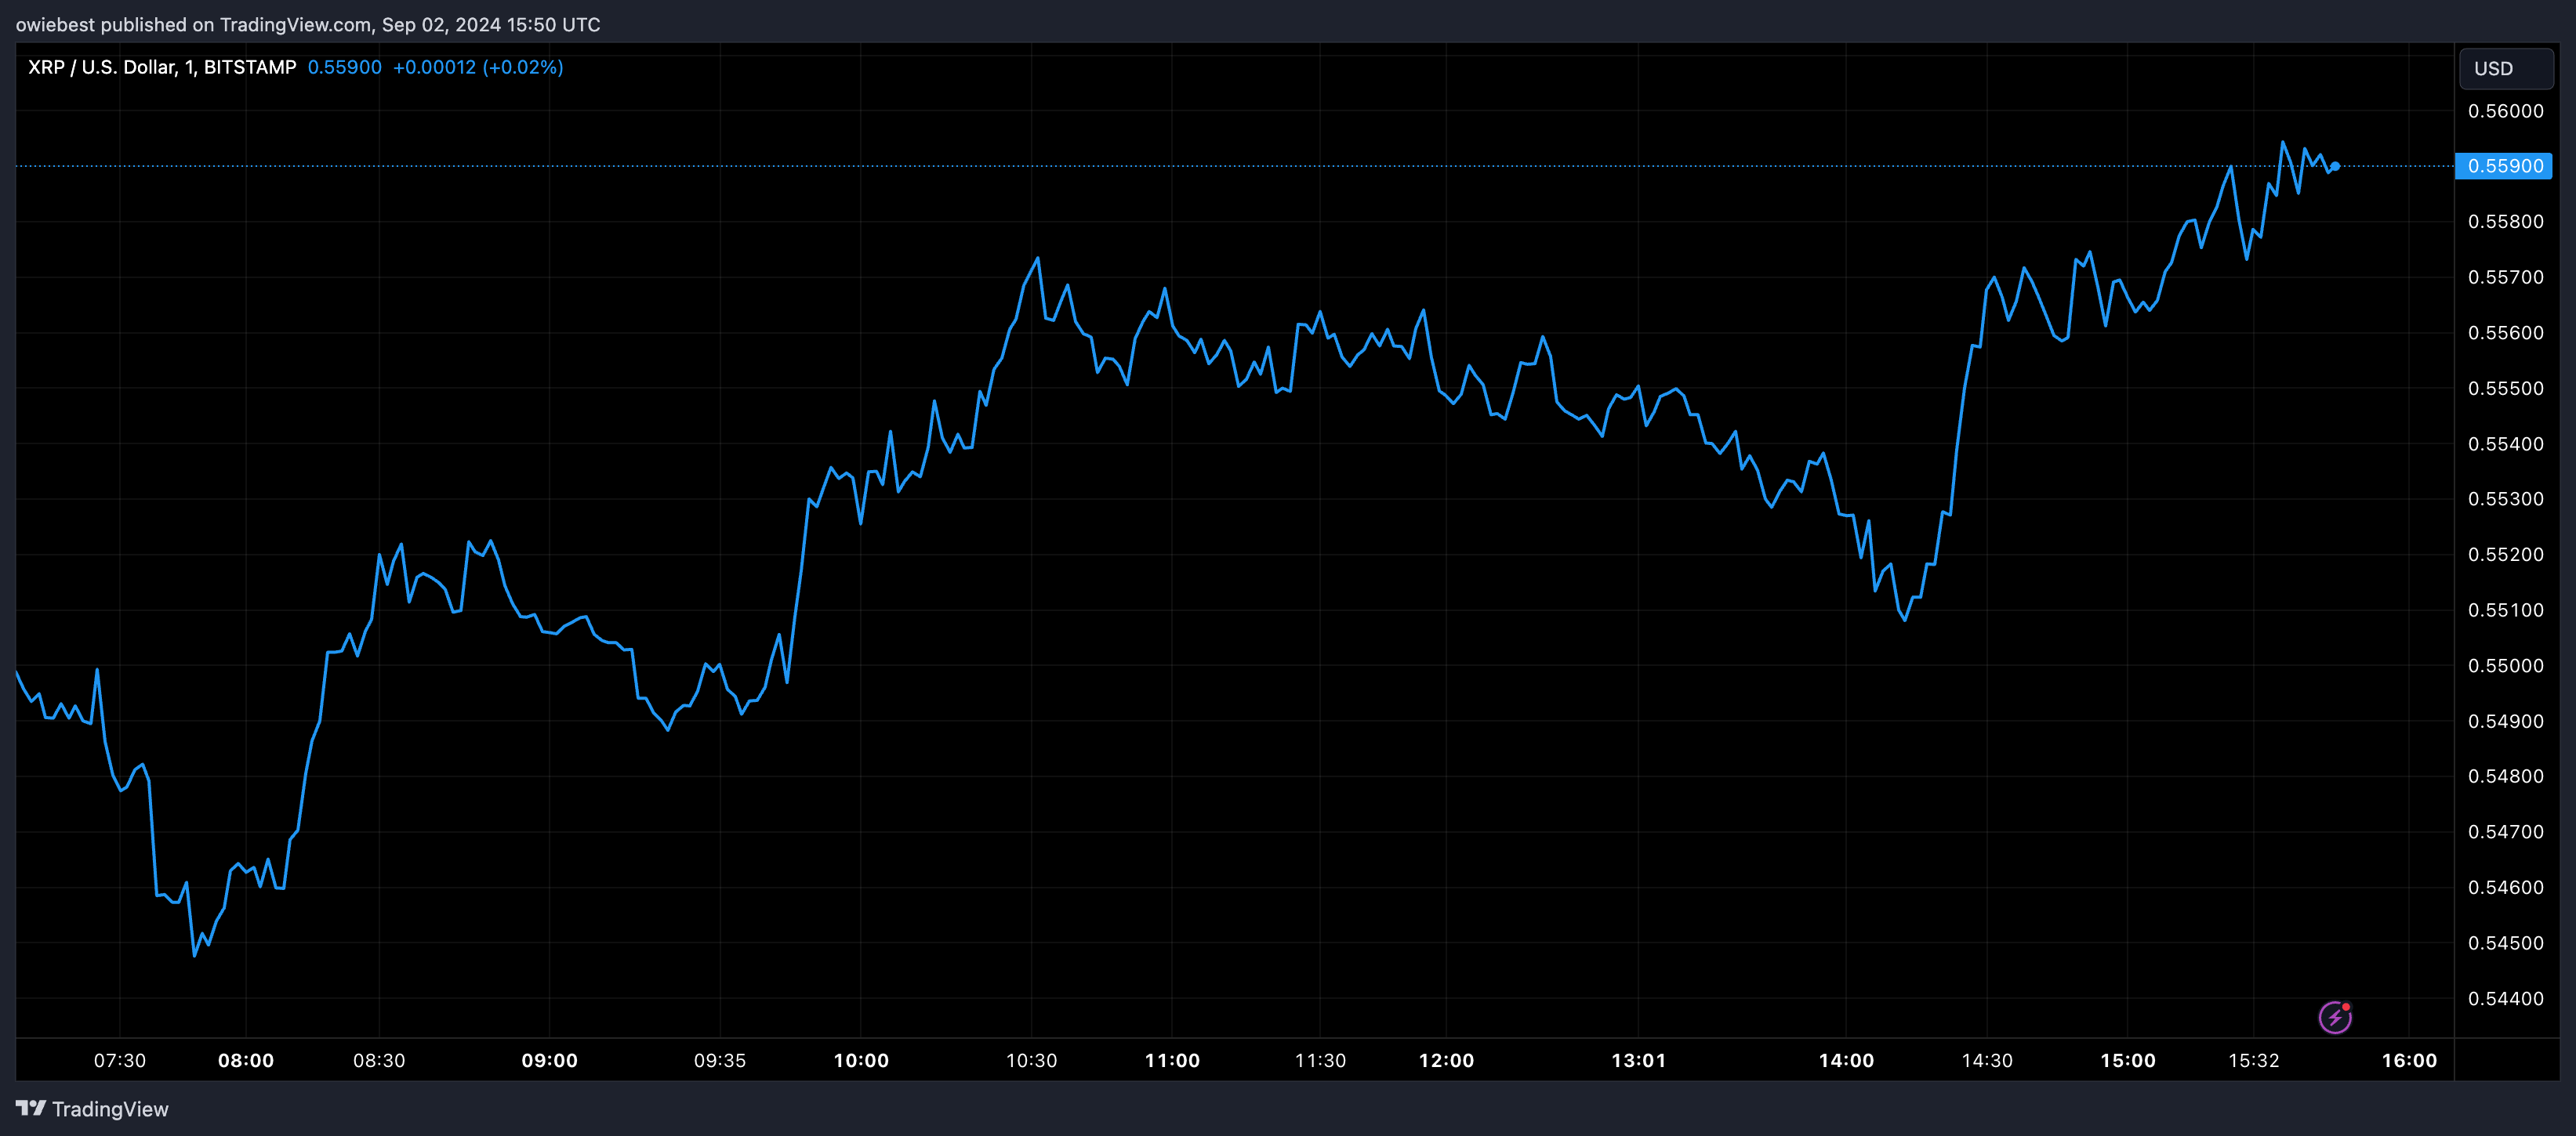Image resolution: width=2576 pixels, height=1136 pixels.
Task: Click the 0.54400 price axis label
Action: [2505, 998]
